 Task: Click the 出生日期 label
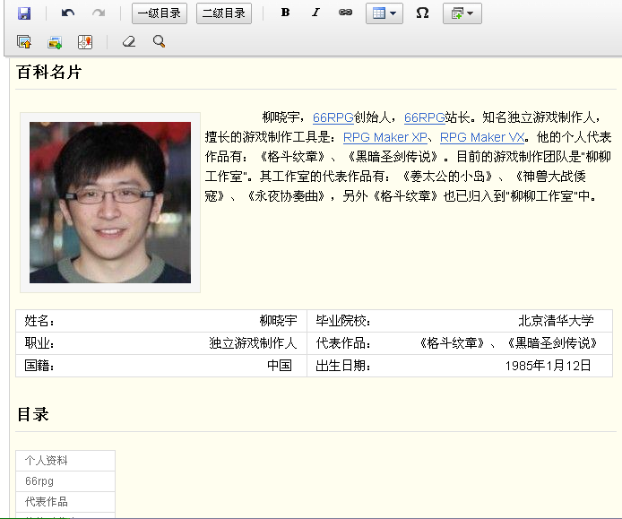pyautogui.click(x=343, y=366)
